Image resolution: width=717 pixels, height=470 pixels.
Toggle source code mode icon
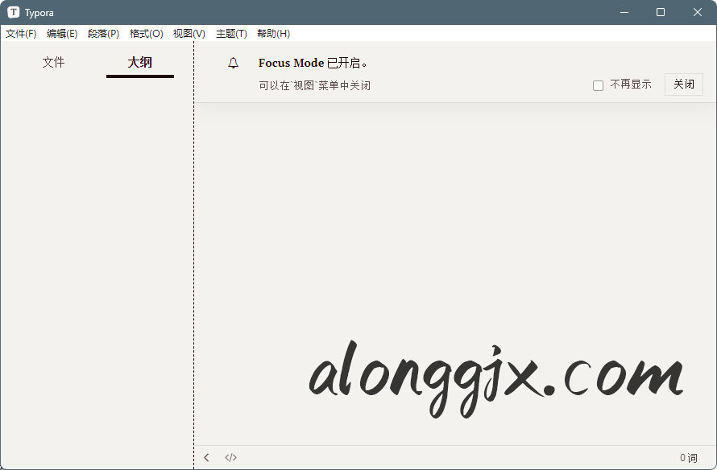pyautogui.click(x=231, y=458)
